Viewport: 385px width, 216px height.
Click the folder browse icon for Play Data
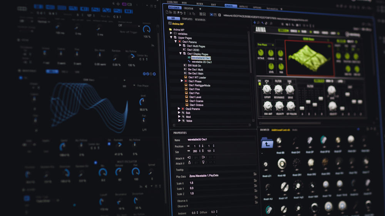255,174
